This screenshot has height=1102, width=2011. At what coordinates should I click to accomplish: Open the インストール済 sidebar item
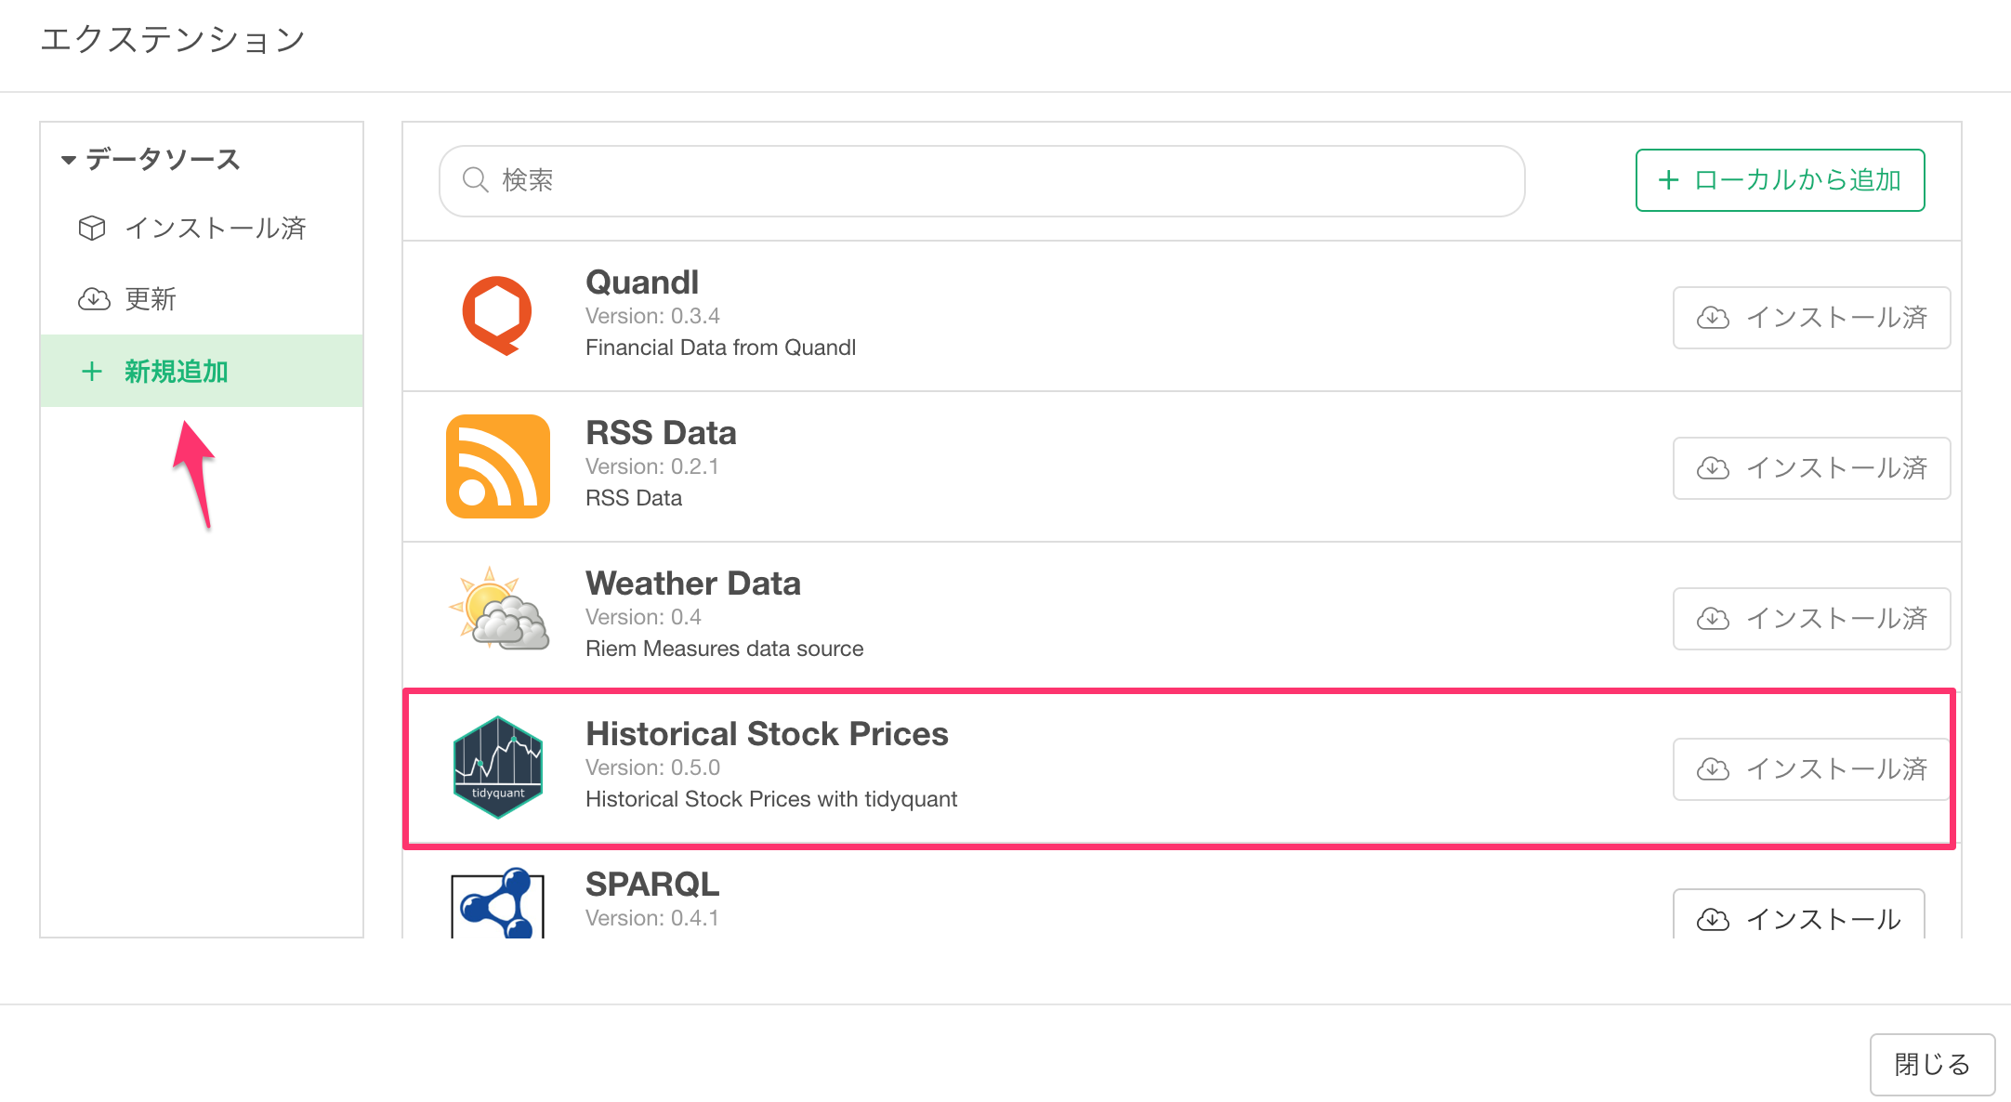click(x=202, y=228)
